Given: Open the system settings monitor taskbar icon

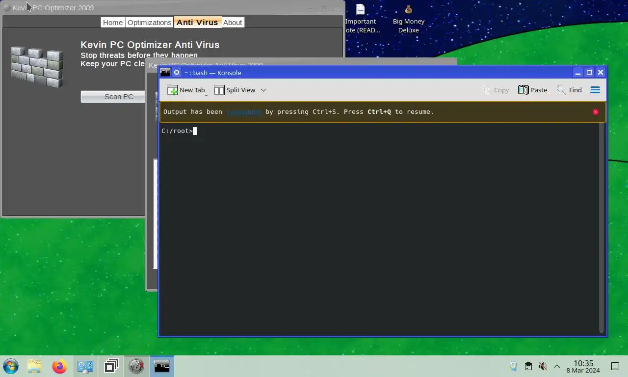Looking at the screenshot, I should point(85,366).
